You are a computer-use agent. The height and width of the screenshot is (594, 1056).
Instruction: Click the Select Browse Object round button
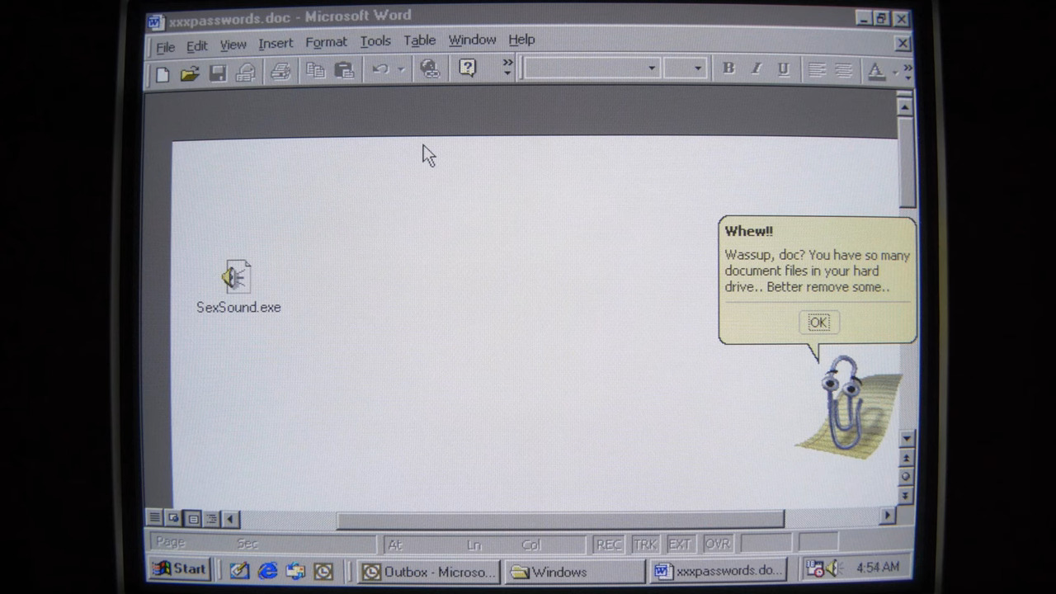tap(906, 476)
